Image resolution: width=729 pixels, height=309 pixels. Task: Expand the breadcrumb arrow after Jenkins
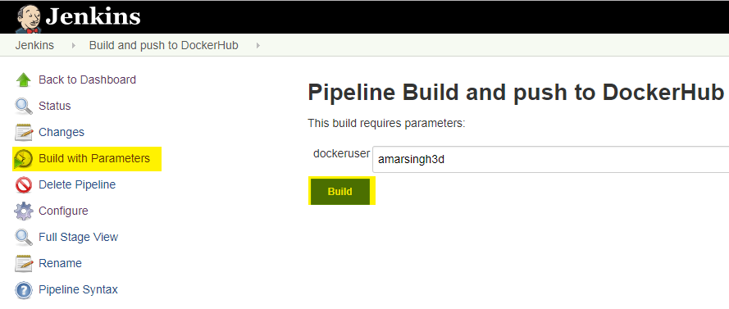coord(73,46)
